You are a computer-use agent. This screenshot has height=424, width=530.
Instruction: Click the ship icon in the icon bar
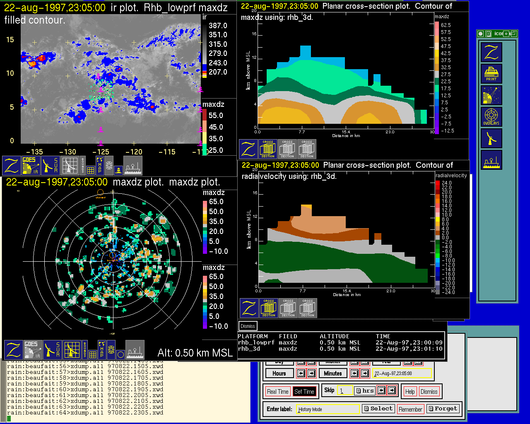pos(491,160)
